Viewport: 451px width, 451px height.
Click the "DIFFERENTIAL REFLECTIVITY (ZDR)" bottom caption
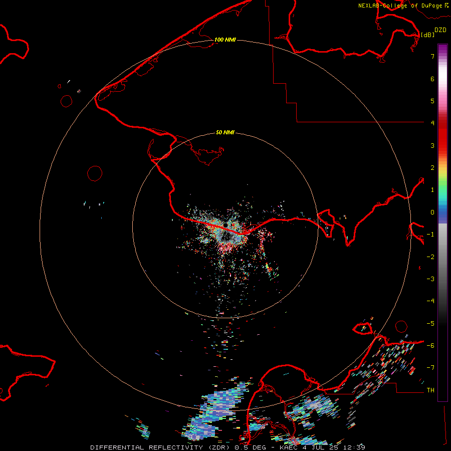point(160,447)
